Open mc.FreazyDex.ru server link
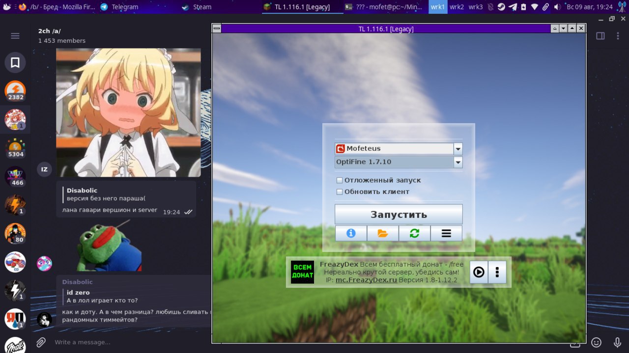The height and width of the screenshot is (353, 629). [366, 280]
